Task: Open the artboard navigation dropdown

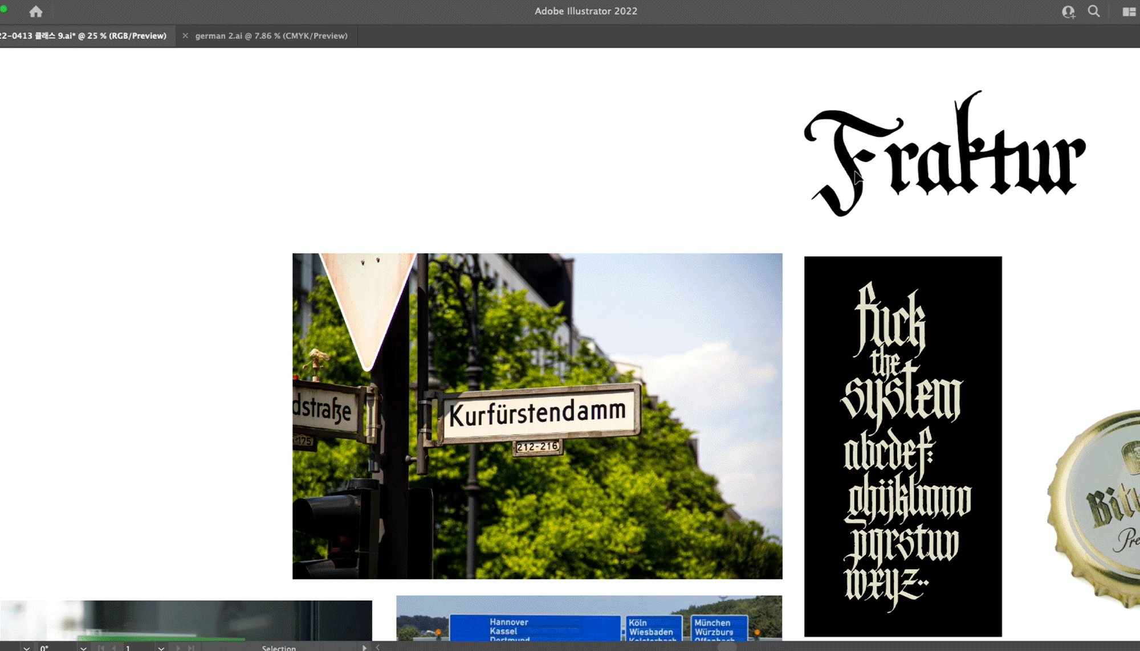Action: click(x=161, y=648)
